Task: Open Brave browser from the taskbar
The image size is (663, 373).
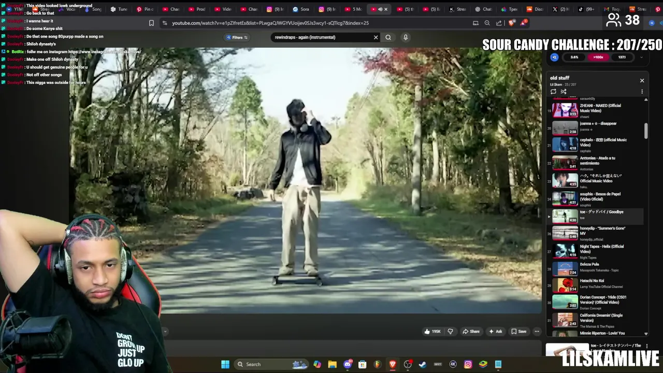Action: (393, 364)
